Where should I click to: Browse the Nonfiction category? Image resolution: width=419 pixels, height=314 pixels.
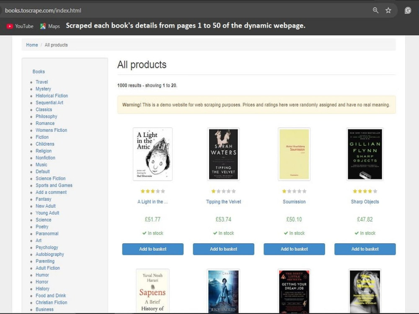coord(45,158)
